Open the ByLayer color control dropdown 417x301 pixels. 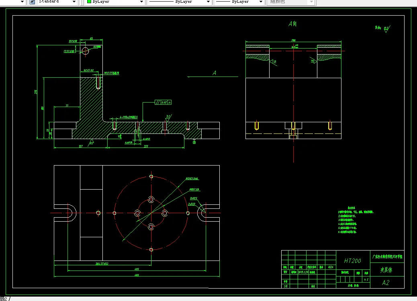point(141,2)
